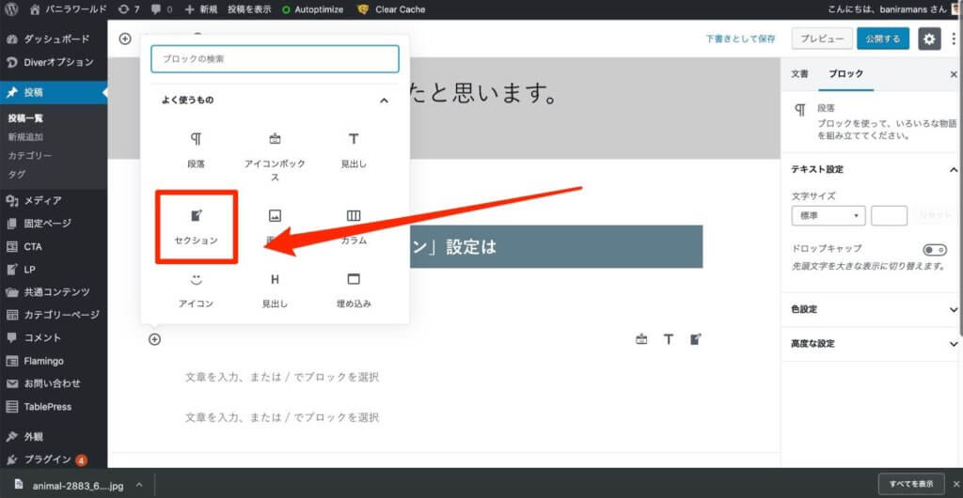Insert the アイコン smiley block
Viewport: 963px width, 498px height.
(x=196, y=290)
